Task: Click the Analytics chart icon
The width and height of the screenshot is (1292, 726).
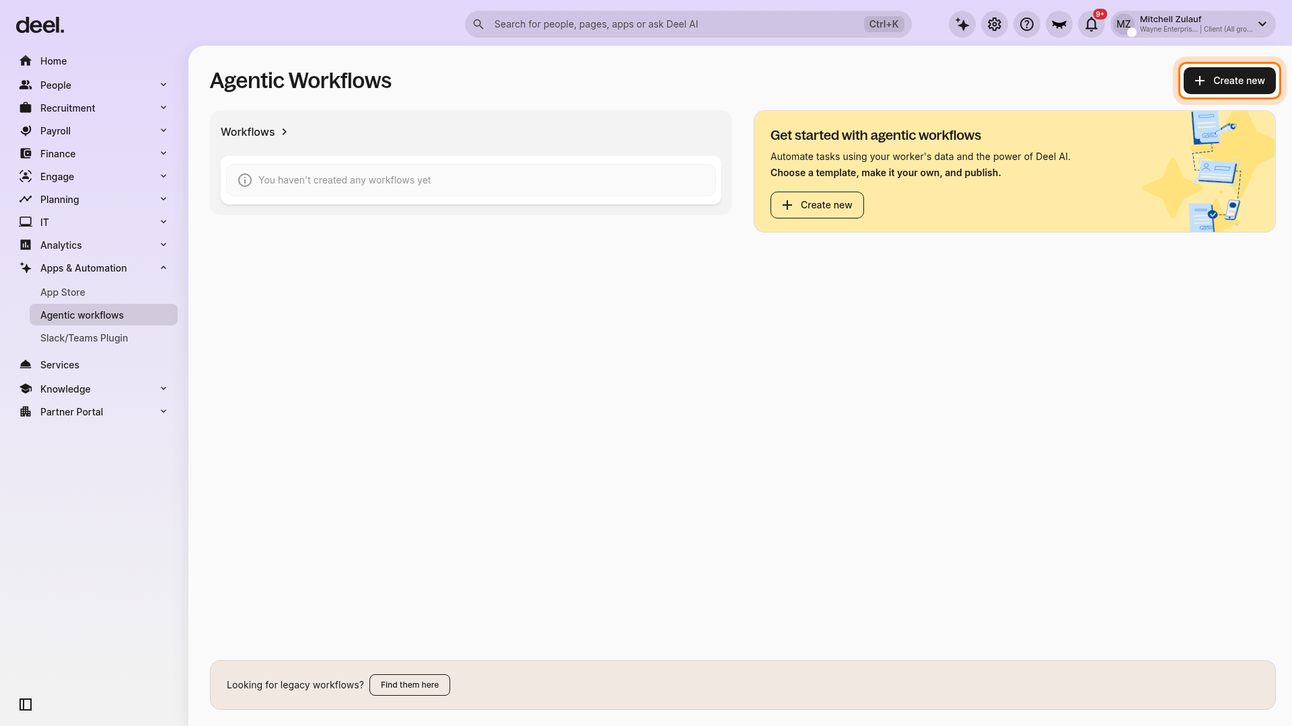Action: [x=26, y=245]
